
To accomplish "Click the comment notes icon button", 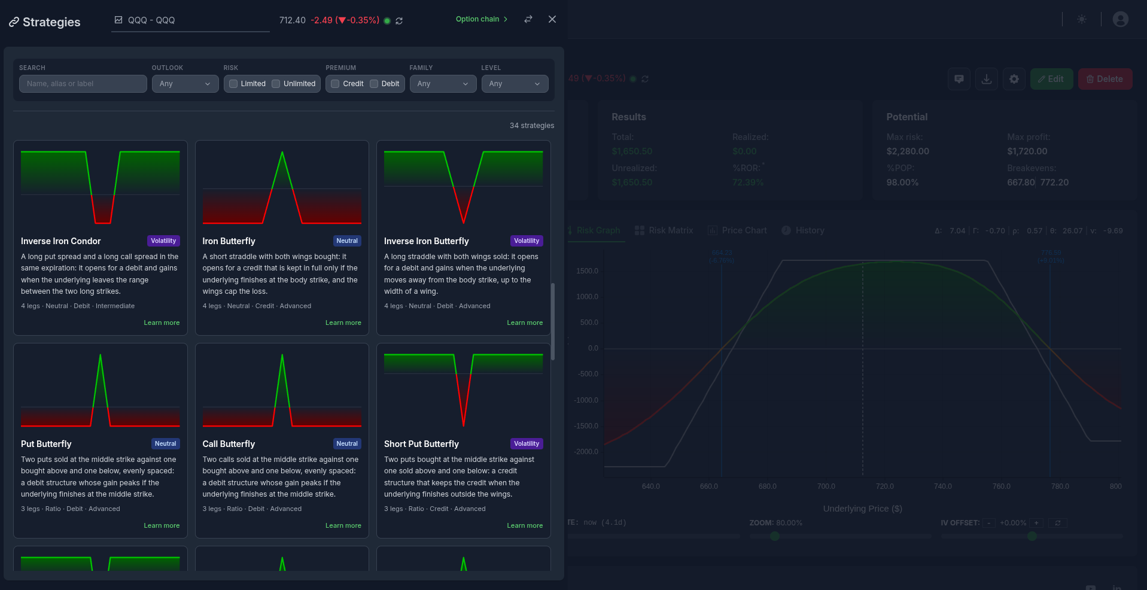I will 959,79.
